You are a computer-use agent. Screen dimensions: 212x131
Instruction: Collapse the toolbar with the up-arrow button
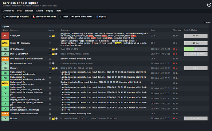click(x=65, y=11)
